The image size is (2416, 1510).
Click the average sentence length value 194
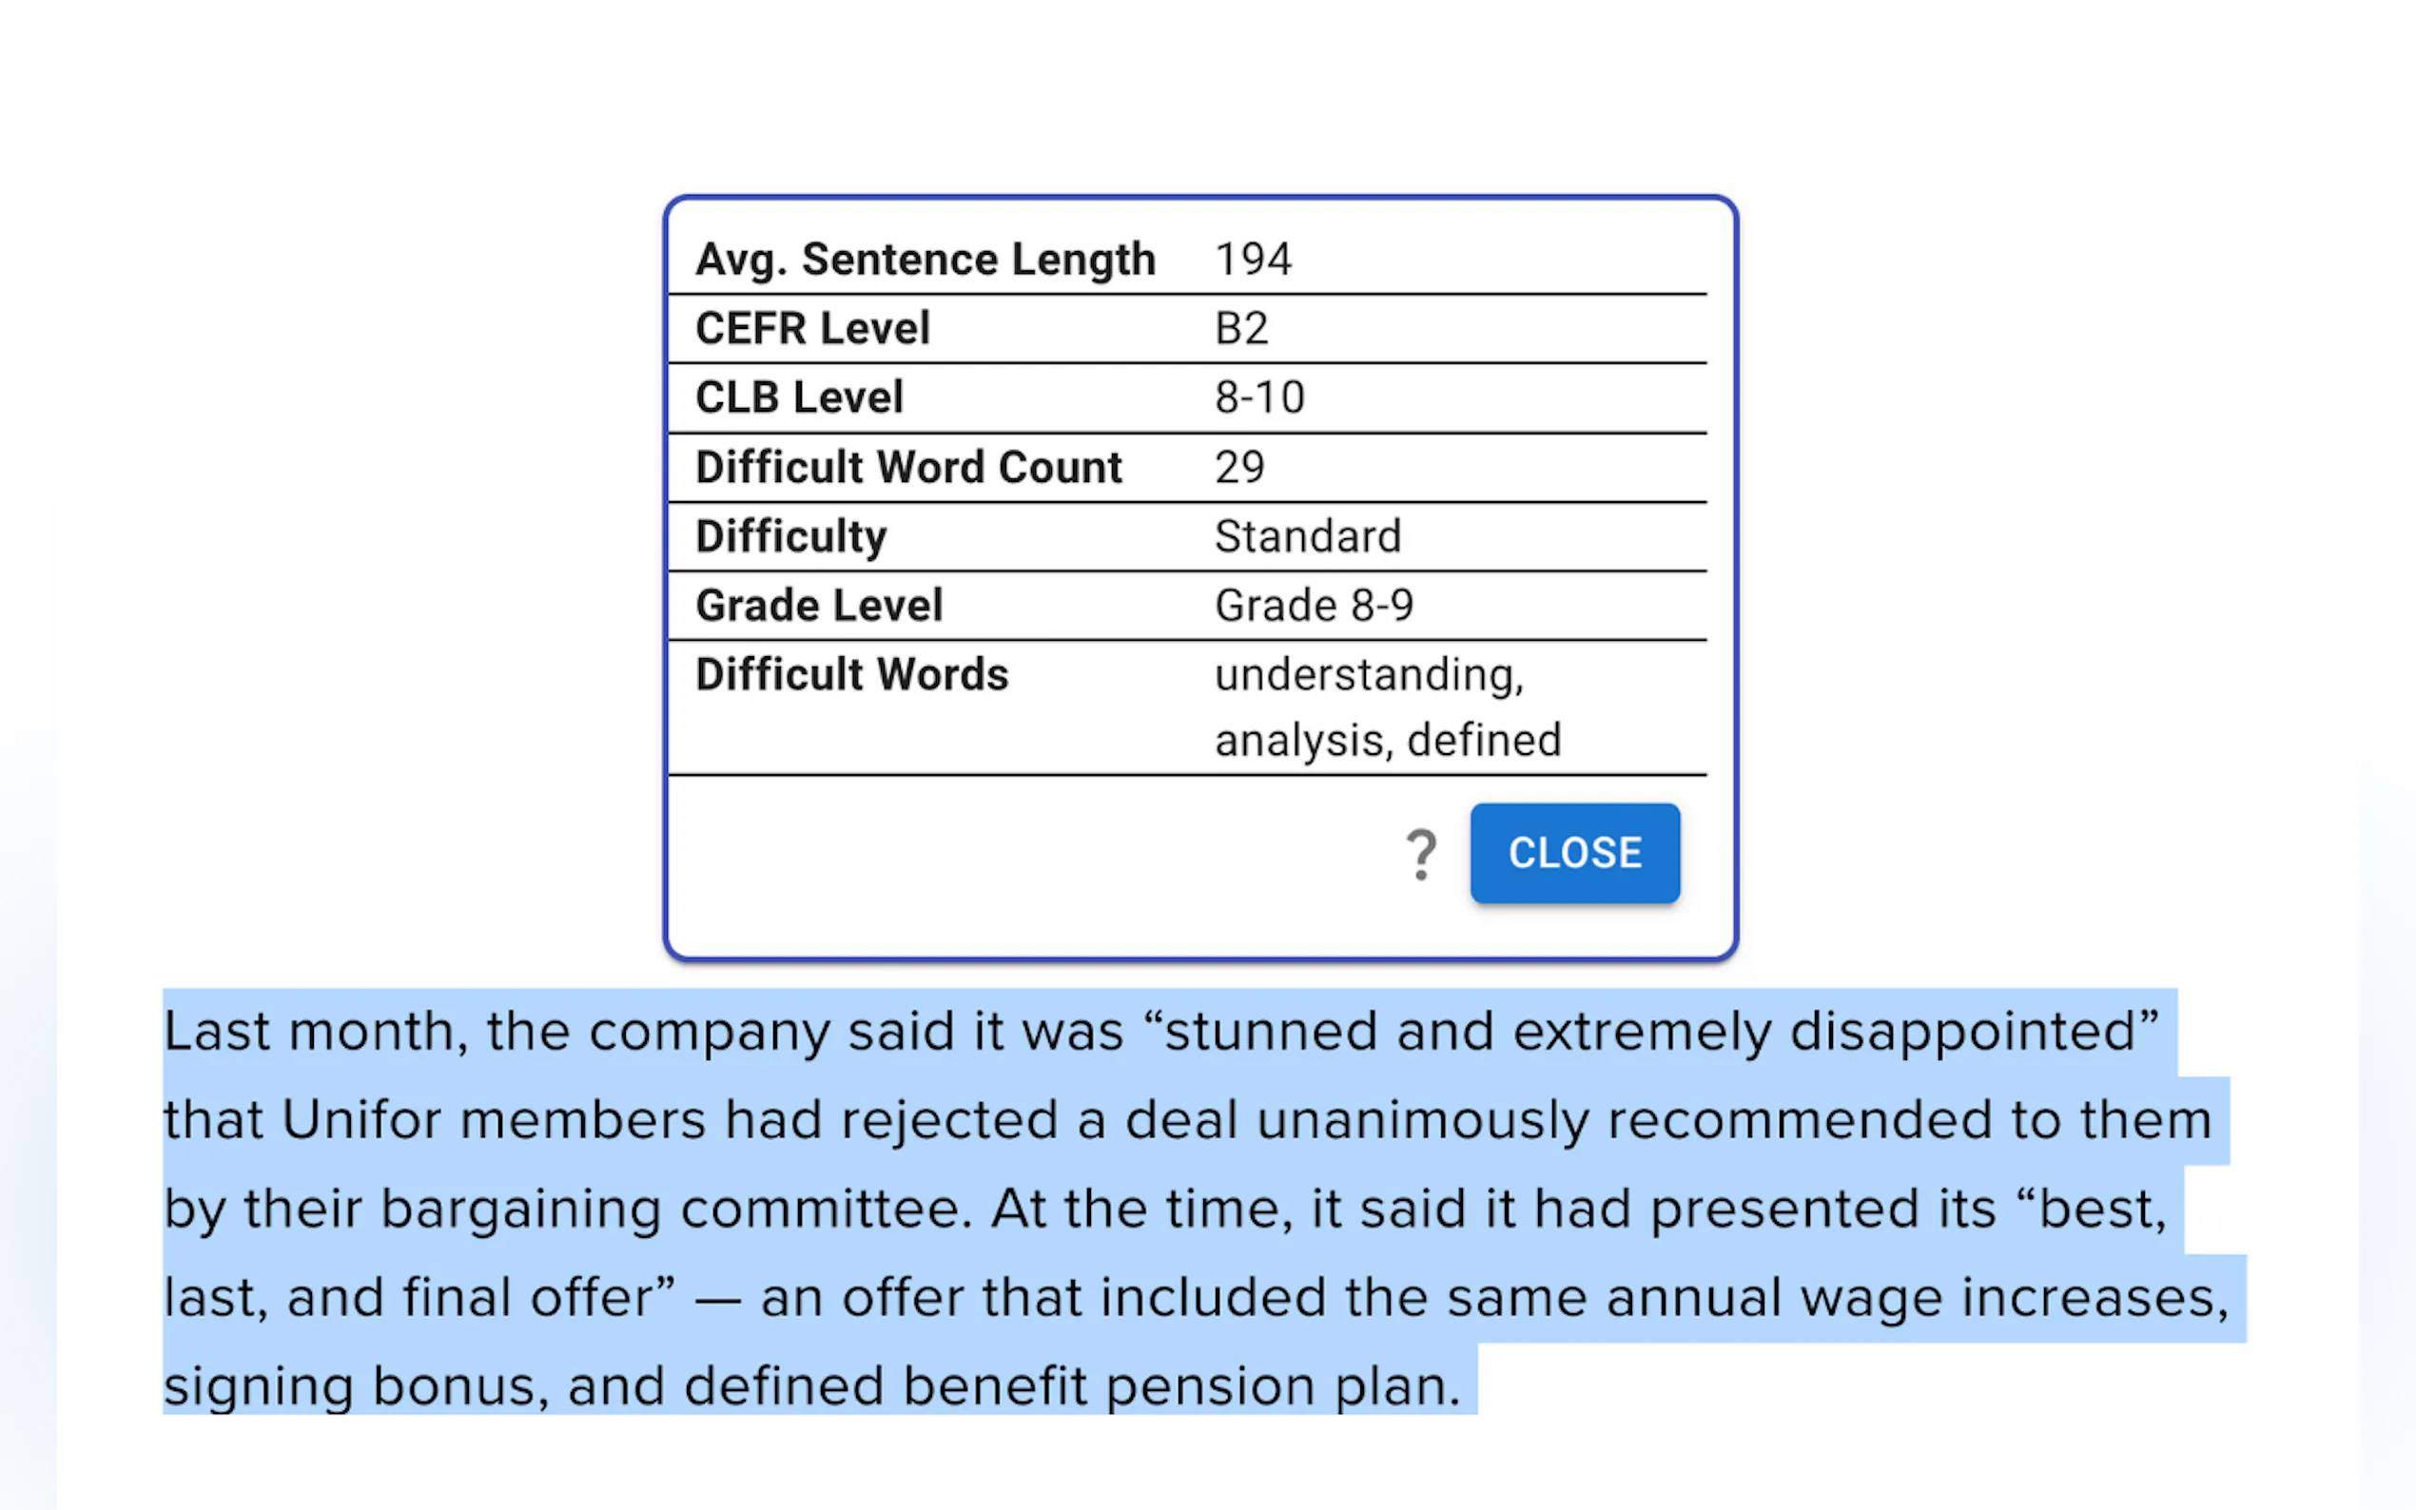(1253, 260)
